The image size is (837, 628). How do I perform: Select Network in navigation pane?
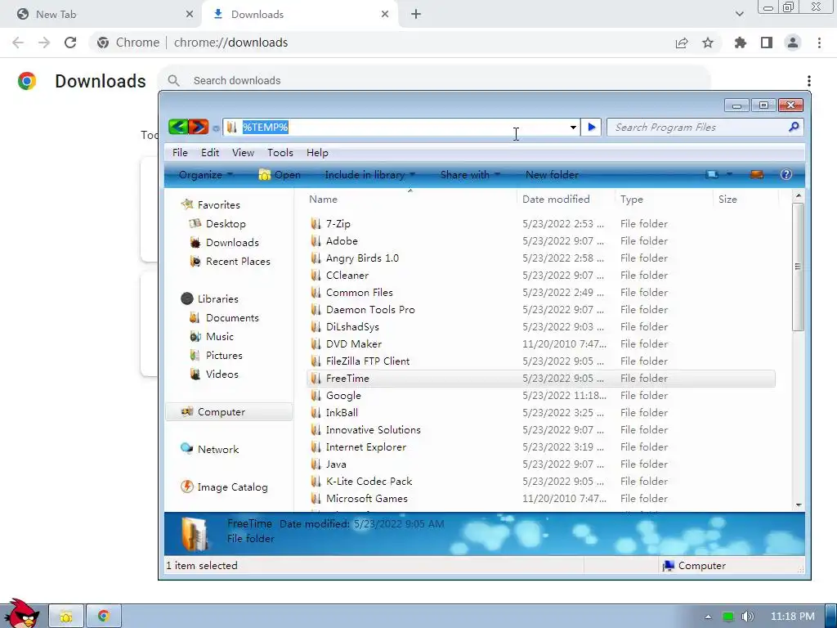210,449
